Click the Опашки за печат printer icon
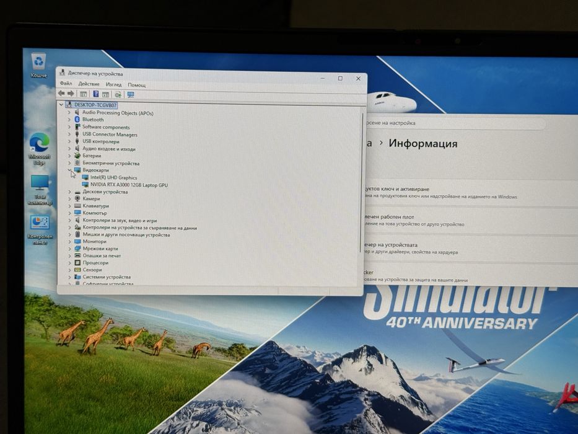This screenshot has width=578, height=434. click(x=77, y=255)
